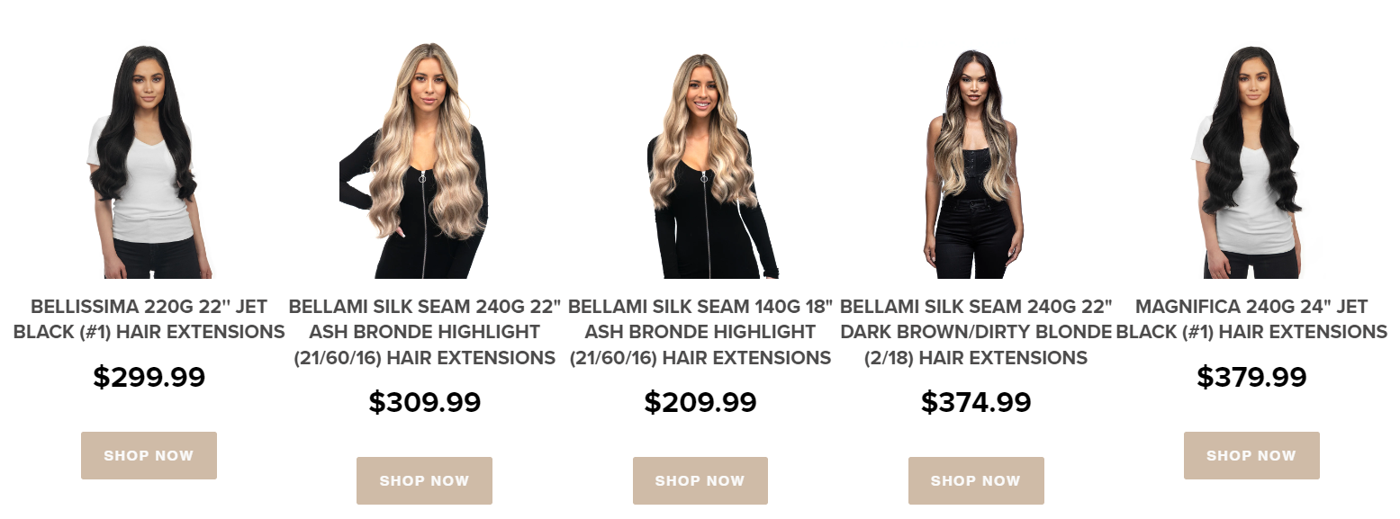Viewport: 1400px width, 519px height.
Task: Click the $374.99 price
Action: (x=976, y=402)
